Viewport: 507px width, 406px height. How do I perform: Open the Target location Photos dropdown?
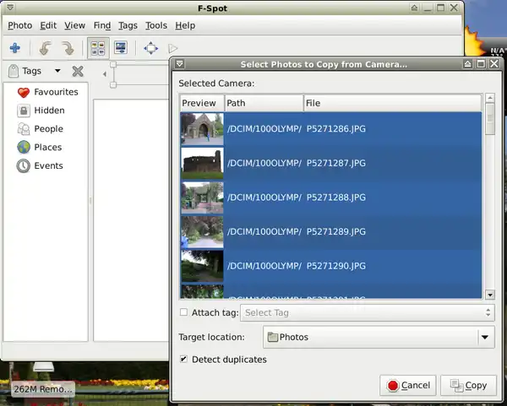point(378,338)
